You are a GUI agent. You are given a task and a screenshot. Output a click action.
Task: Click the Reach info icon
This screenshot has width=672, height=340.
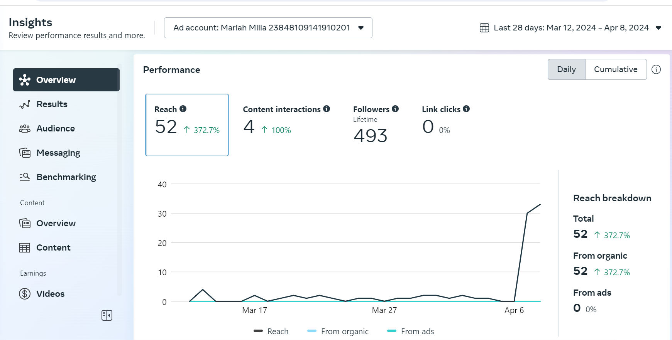183,109
